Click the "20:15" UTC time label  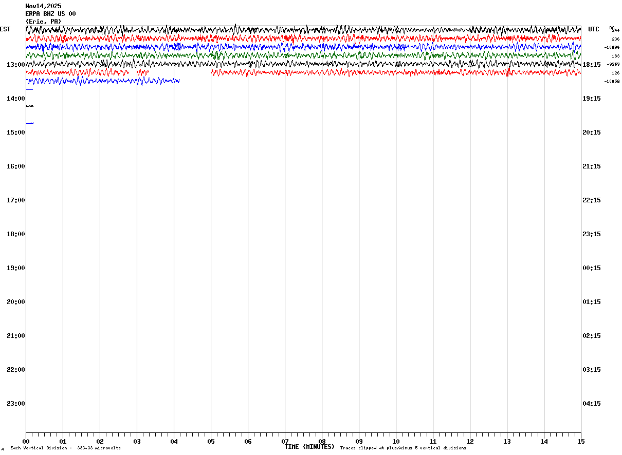coord(591,132)
